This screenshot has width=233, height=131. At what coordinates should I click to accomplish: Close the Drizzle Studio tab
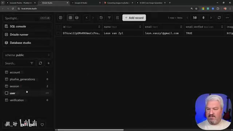(67, 3)
